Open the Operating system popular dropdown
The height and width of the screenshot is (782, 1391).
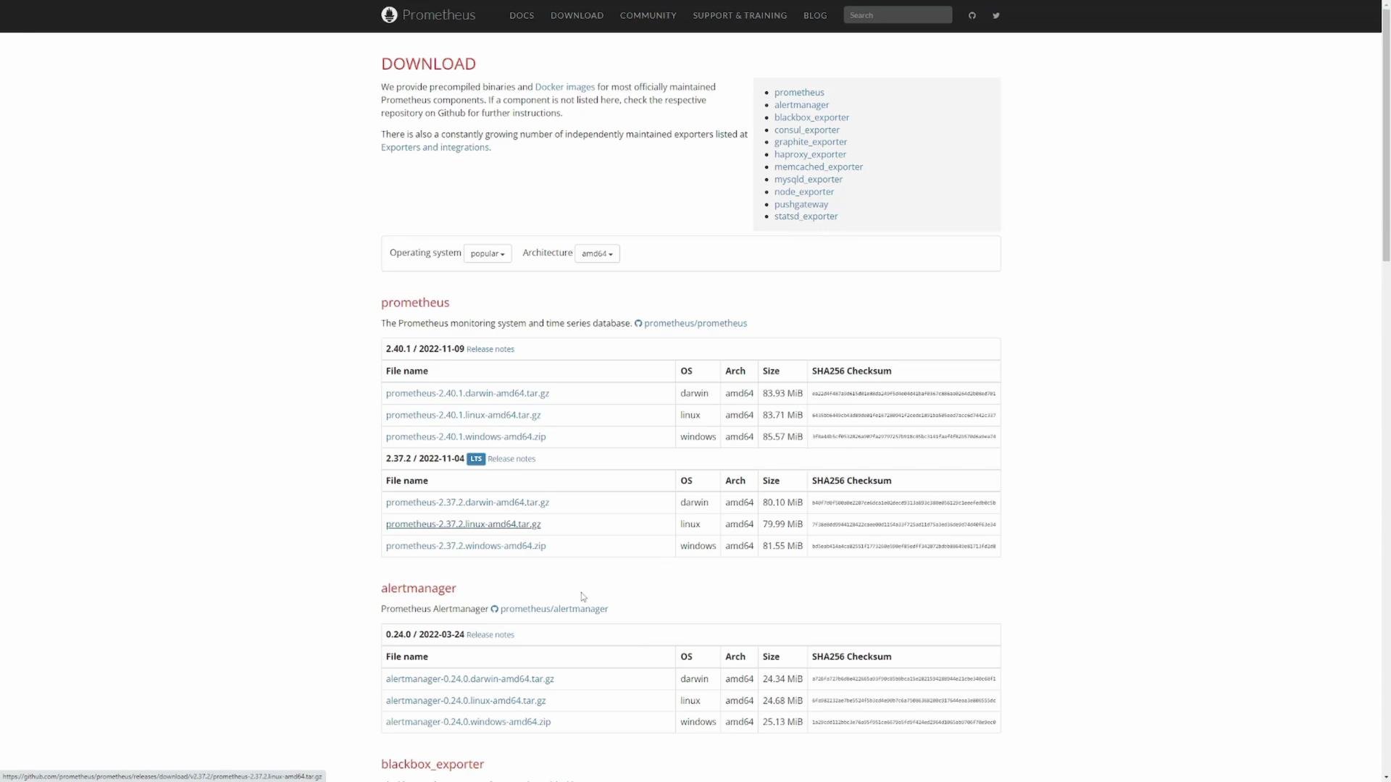pos(488,253)
